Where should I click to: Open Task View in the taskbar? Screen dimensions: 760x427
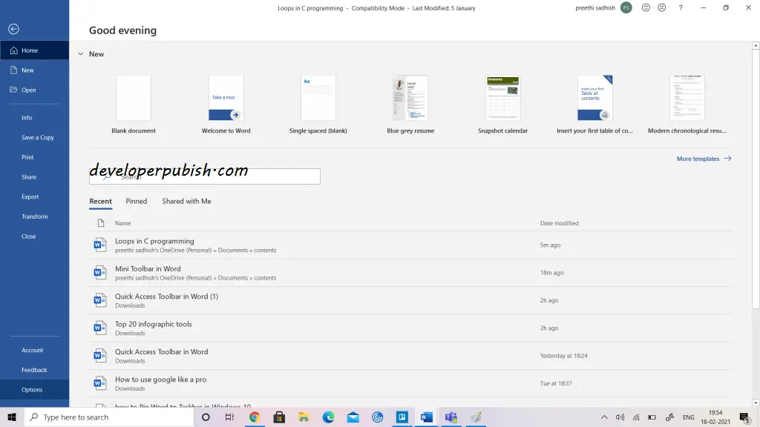230,417
